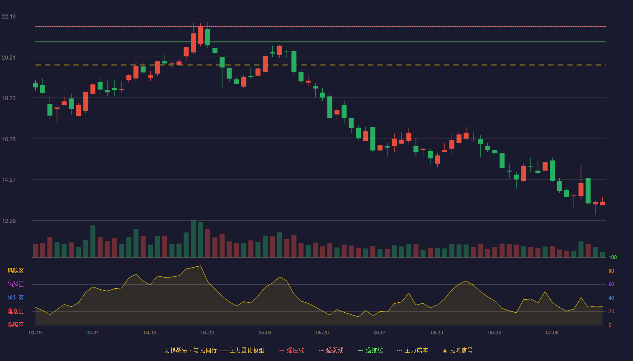This screenshot has height=361, width=633.
Task: Click the 03-31 date label
Action: pyautogui.click(x=93, y=333)
